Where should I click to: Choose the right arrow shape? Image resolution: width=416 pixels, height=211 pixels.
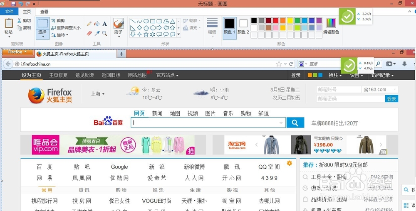[159, 27]
